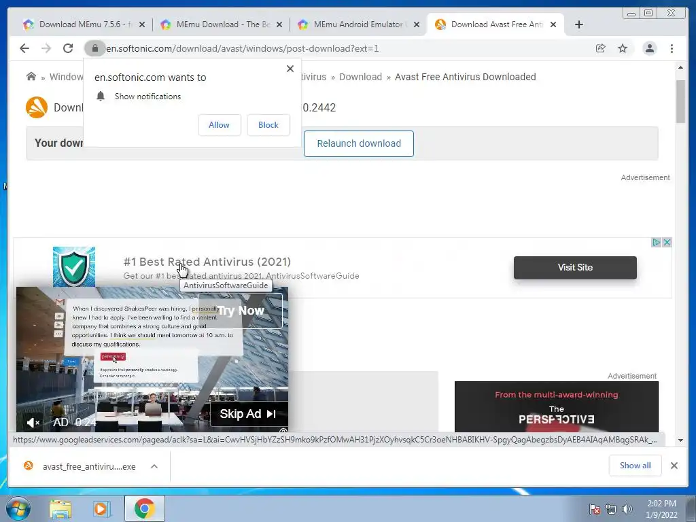This screenshot has height=522, width=696.
Task: Close the downloads bar
Action: [674, 466]
